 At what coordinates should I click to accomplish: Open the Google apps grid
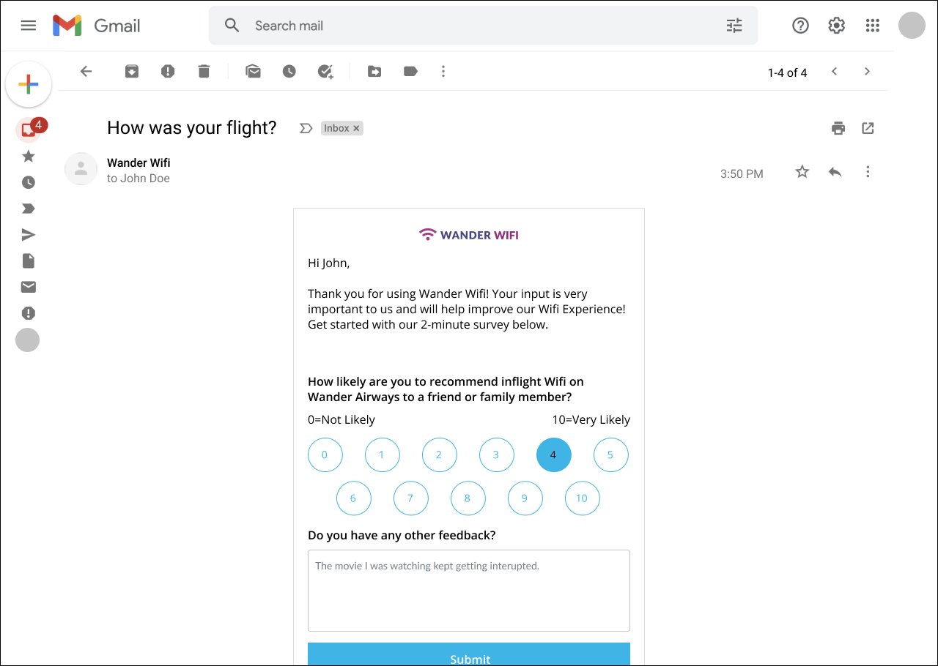pyautogui.click(x=872, y=26)
